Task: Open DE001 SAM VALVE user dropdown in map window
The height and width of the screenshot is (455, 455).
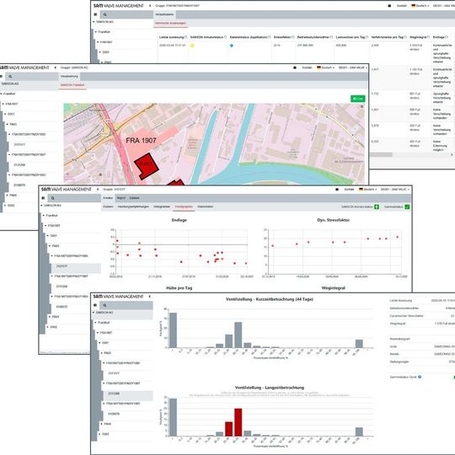Action: (352, 67)
